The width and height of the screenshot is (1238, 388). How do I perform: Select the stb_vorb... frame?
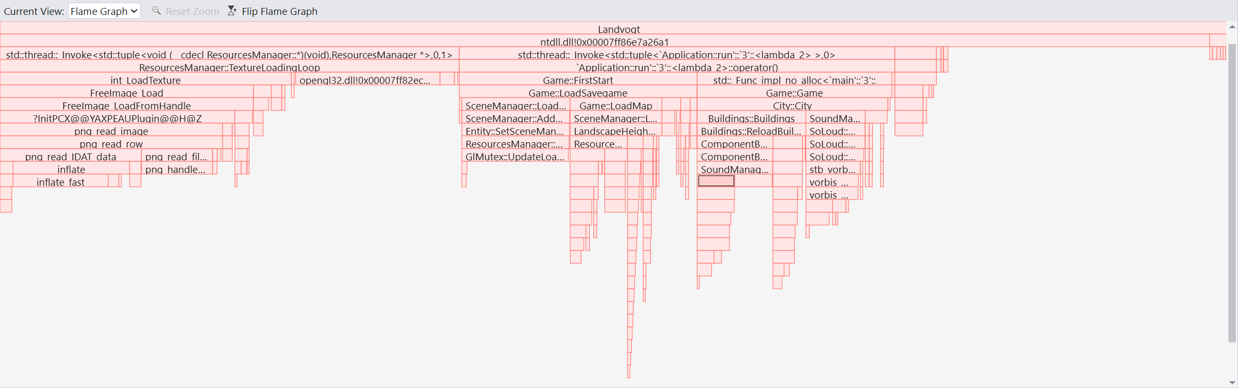pos(832,169)
